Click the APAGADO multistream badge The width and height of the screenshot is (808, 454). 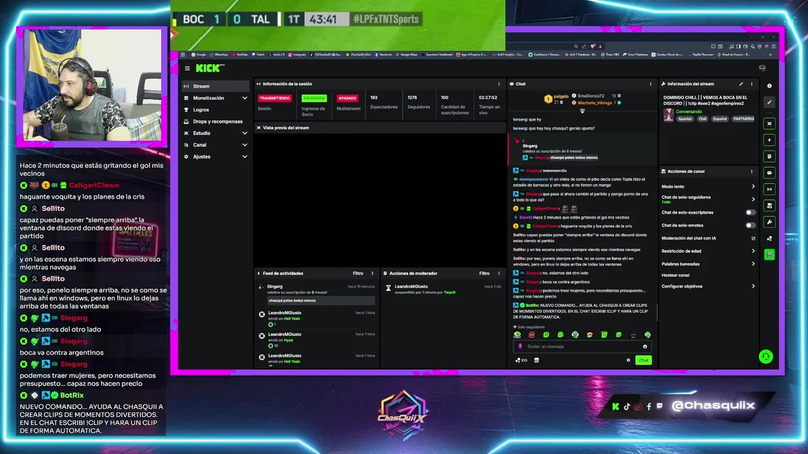(x=347, y=98)
